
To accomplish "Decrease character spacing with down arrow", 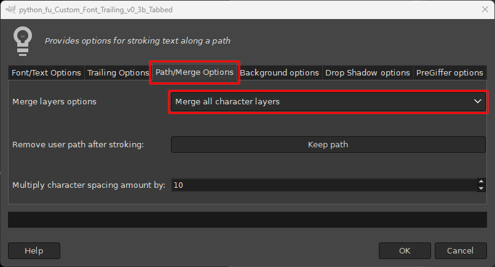I will point(481,188).
